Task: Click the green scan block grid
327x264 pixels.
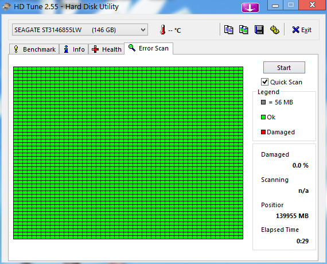Action: point(128,153)
